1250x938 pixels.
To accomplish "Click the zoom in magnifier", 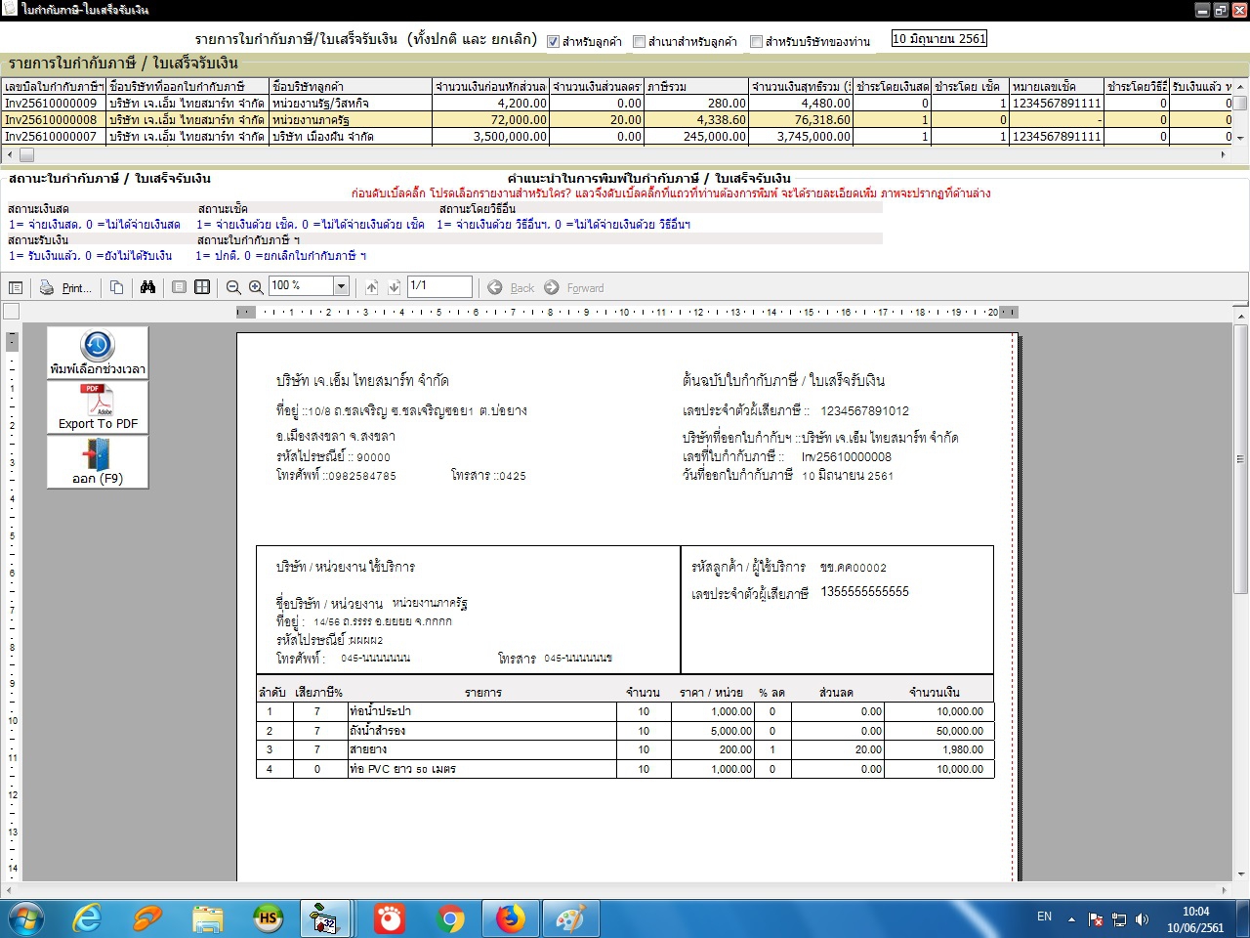I will [256, 287].
